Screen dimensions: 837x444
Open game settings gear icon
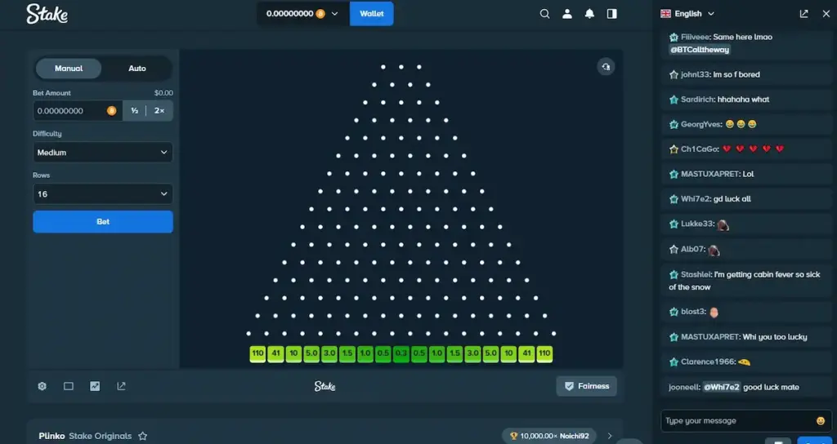pos(43,386)
